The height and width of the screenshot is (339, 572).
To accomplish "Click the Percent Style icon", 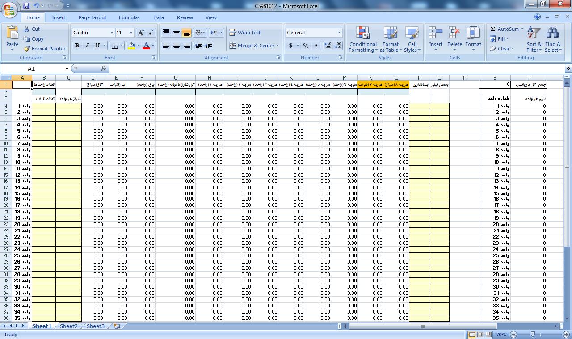I will click(306, 46).
